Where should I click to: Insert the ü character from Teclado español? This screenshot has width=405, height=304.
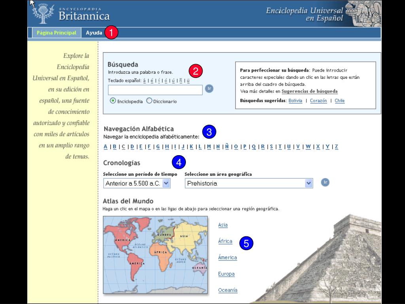coord(188,81)
